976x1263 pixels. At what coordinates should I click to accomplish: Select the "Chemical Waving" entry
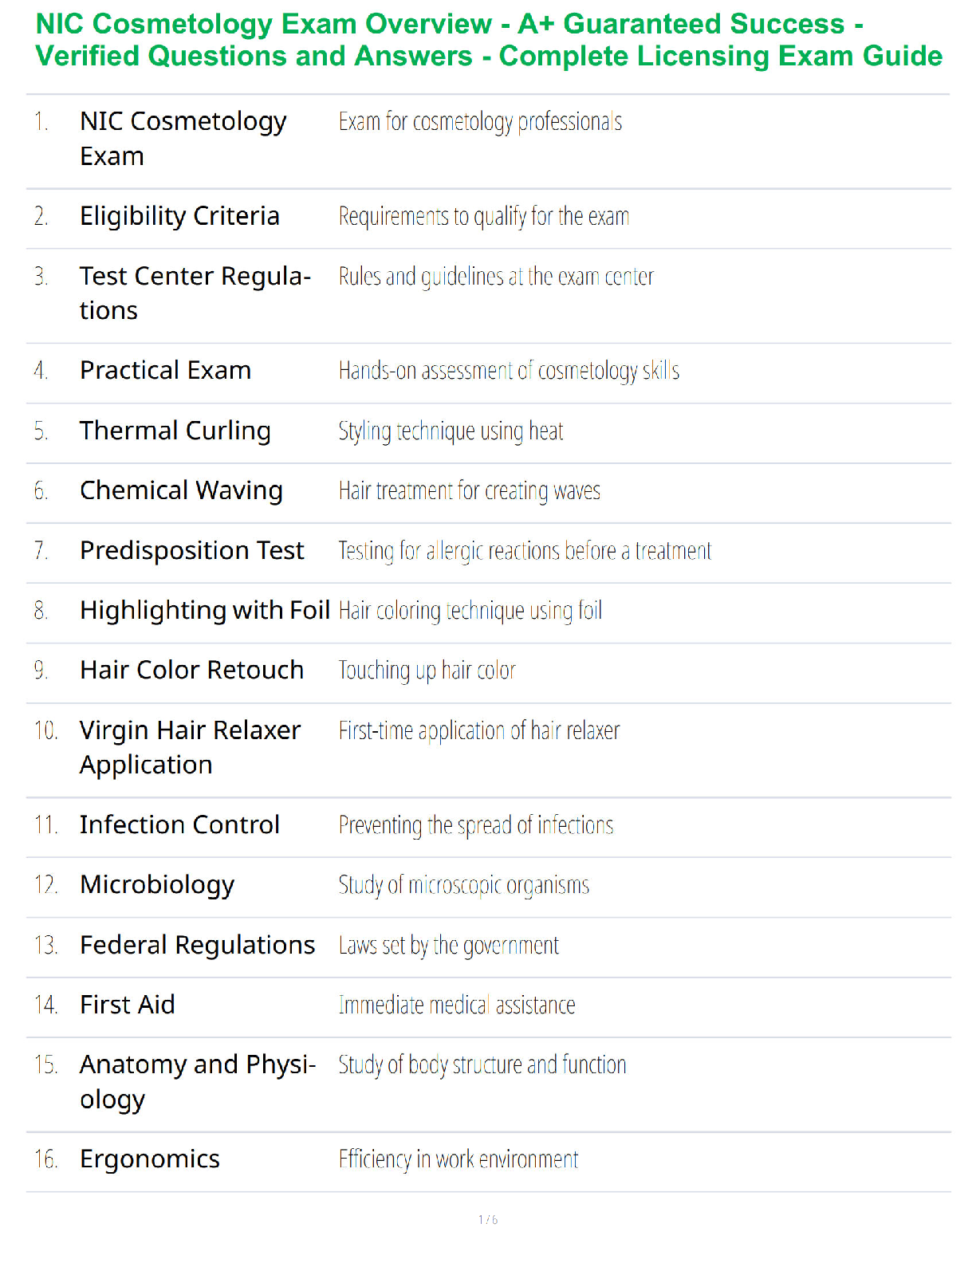tap(181, 490)
